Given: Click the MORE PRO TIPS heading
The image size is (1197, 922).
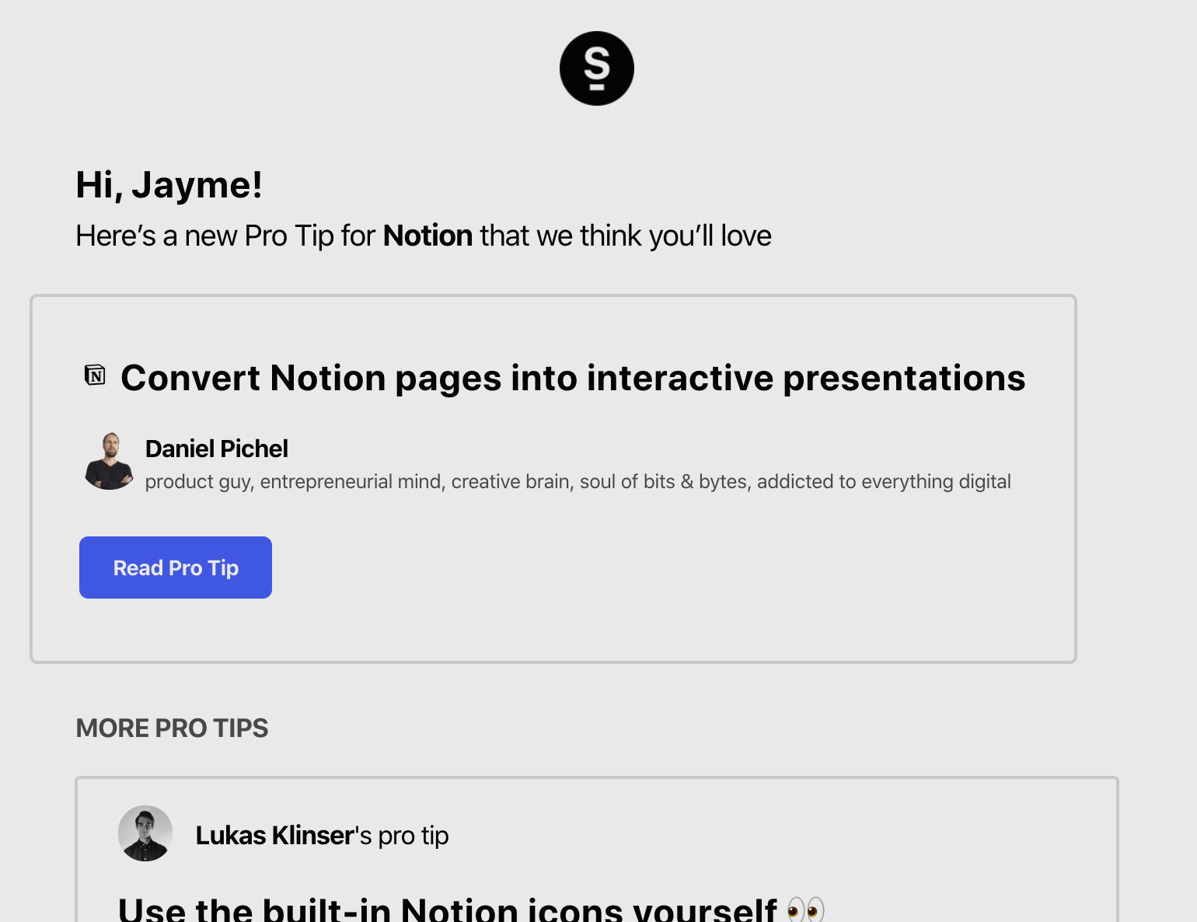Looking at the screenshot, I should (x=172, y=728).
